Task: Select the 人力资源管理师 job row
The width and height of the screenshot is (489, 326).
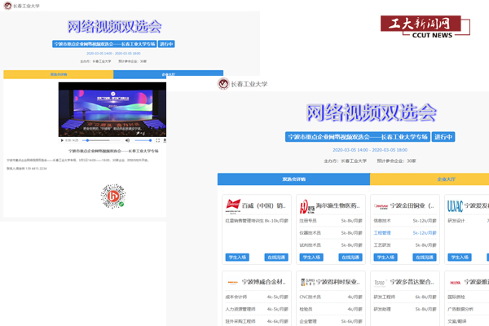Action: coord(257,309)
